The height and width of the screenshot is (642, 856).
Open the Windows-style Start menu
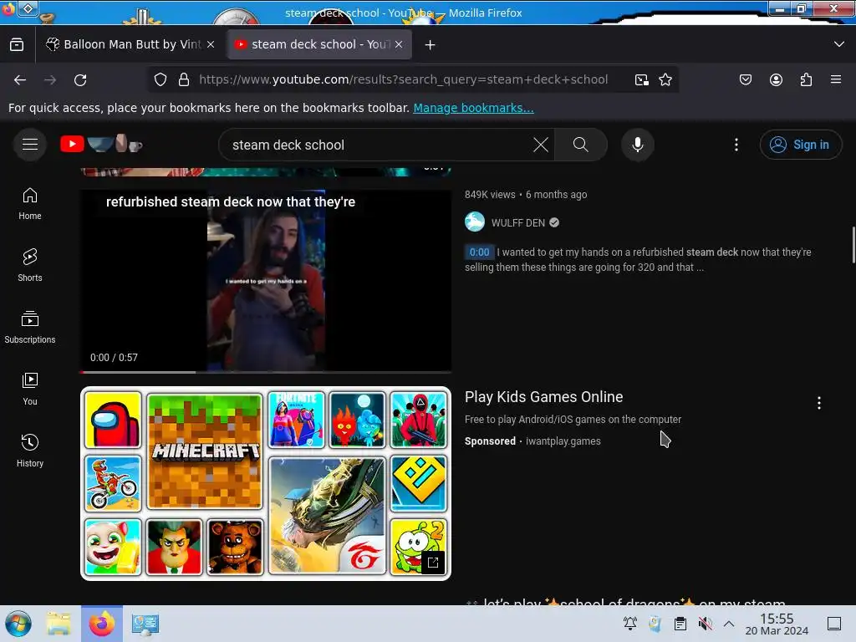coord(18,624)
